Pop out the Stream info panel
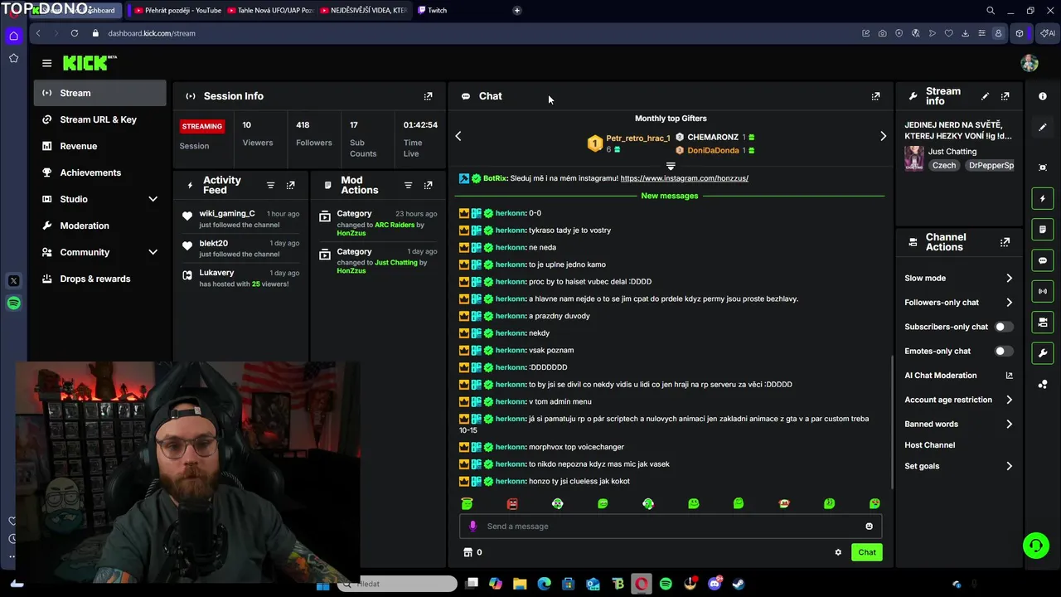The image size is (1061, 597). click(x=1005, y=96)
